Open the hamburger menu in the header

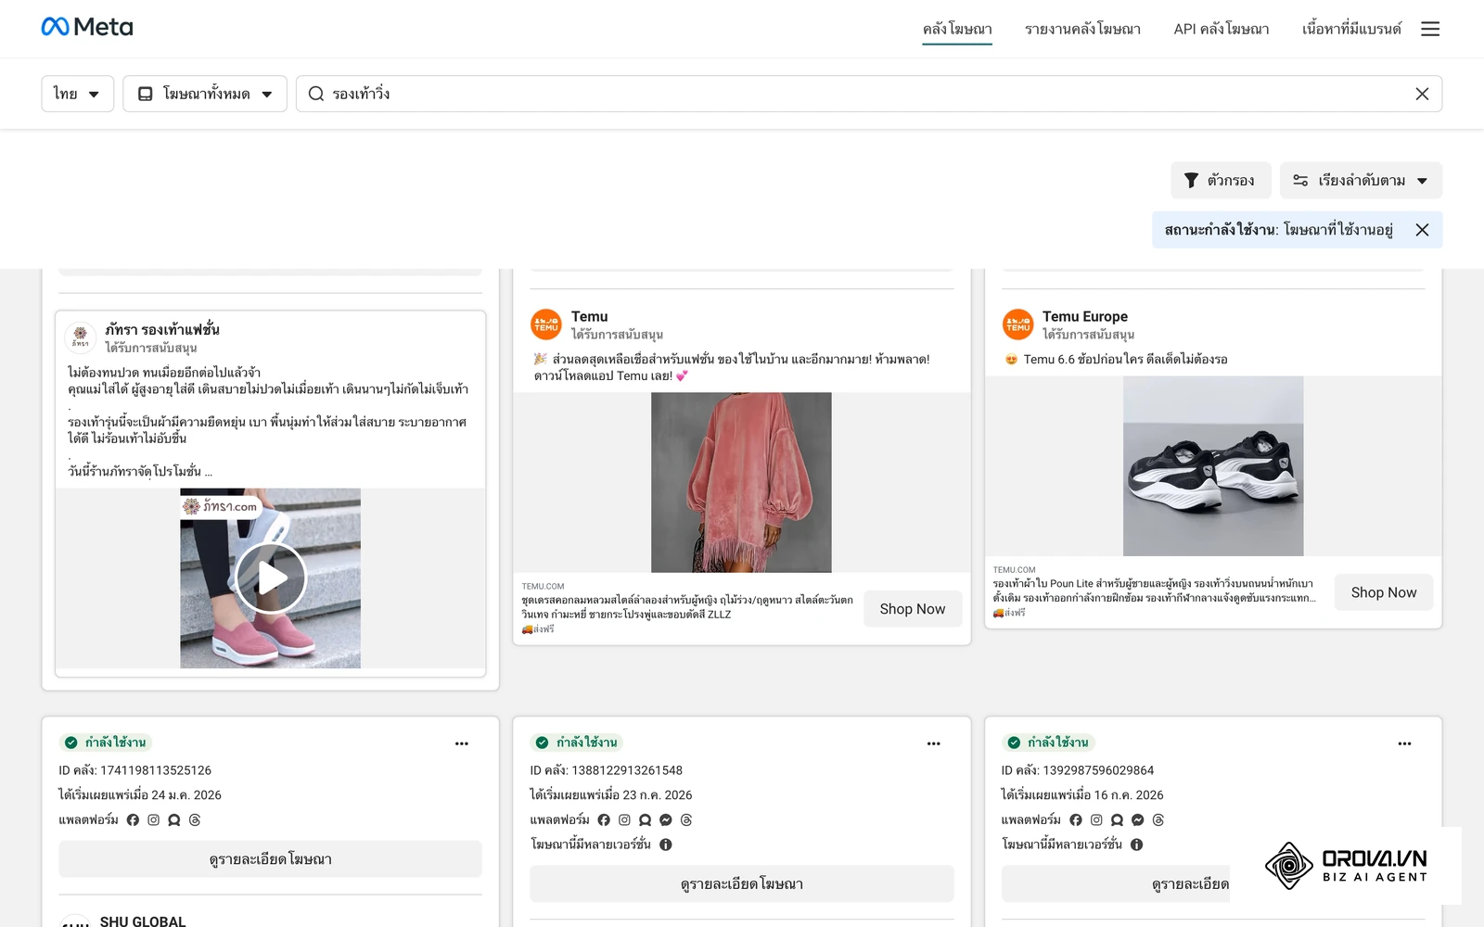(x=1430, y=29)
